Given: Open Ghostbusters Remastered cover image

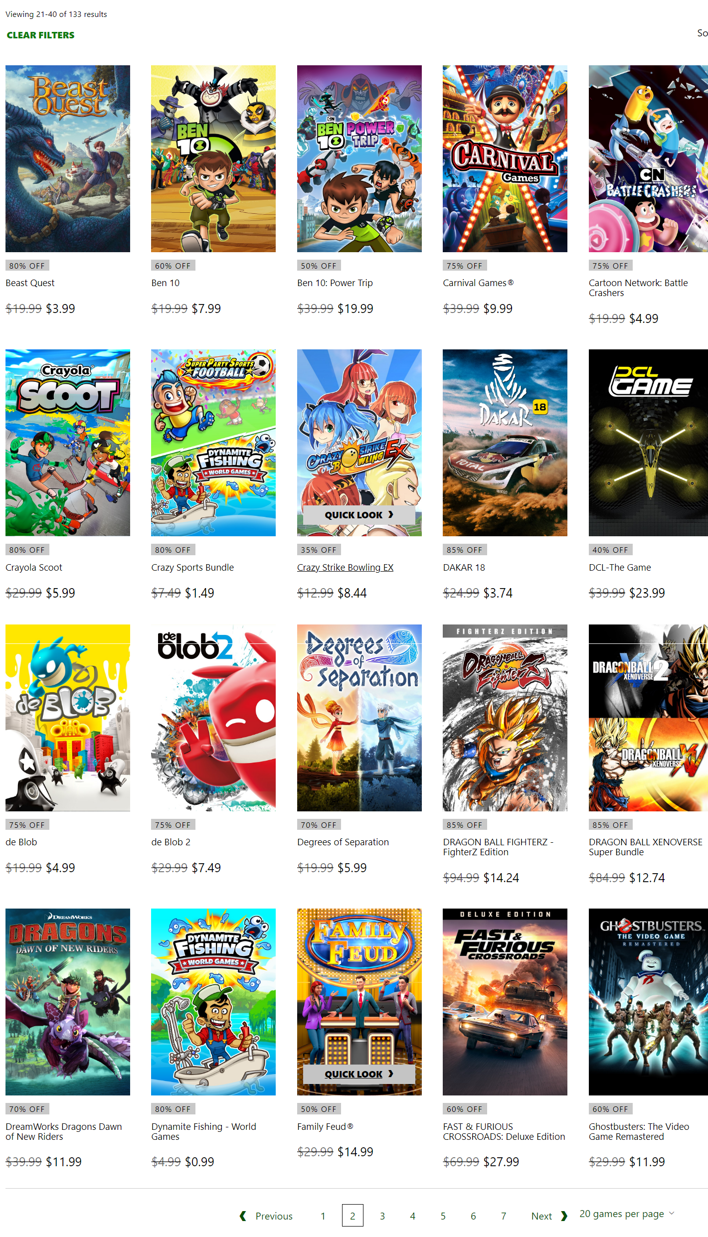Looking at the screenshot, I should (x=648, y=1002).
